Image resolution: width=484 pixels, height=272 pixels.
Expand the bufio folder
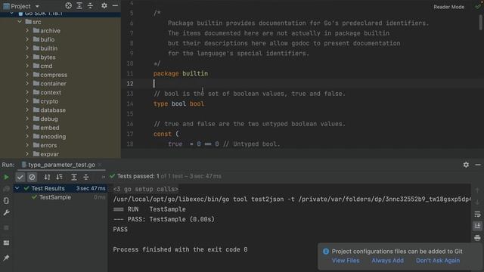tap(27, 39)
